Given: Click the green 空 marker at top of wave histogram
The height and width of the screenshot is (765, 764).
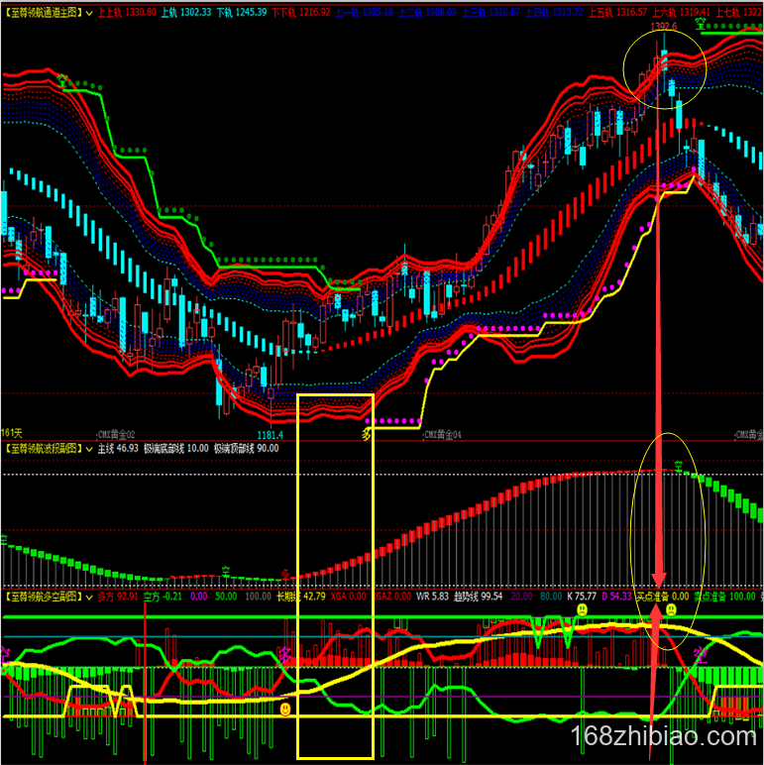Looking at the screenshot, I should tap(679, 465).
